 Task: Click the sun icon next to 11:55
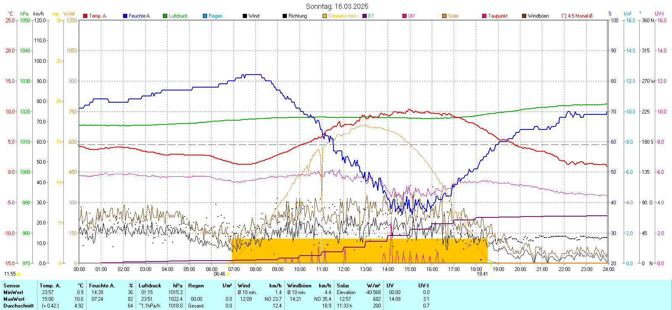coord(19,274)
